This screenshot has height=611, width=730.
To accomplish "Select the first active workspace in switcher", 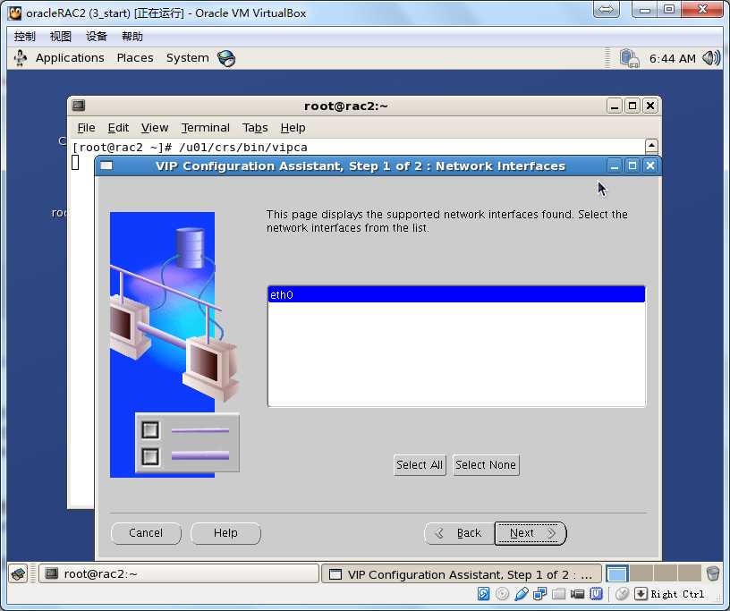I will [617, 573].
